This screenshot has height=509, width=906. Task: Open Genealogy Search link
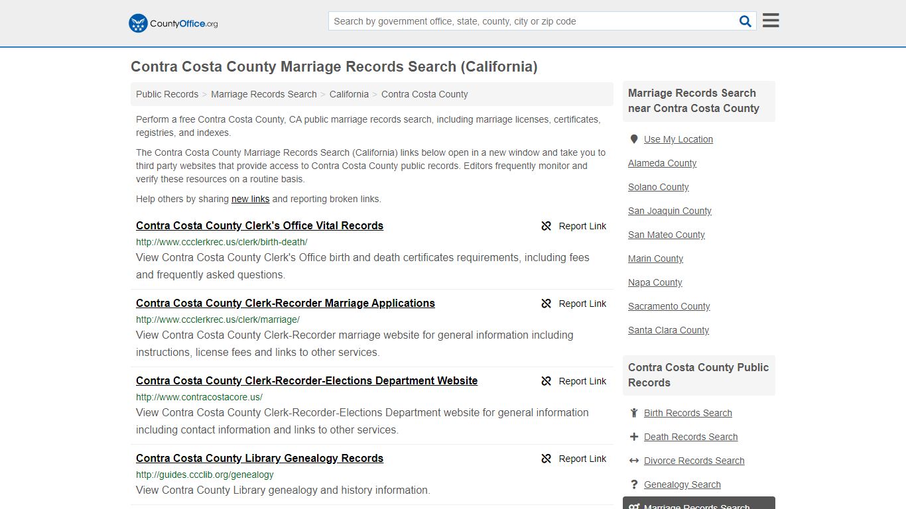(x=682, y=484)
